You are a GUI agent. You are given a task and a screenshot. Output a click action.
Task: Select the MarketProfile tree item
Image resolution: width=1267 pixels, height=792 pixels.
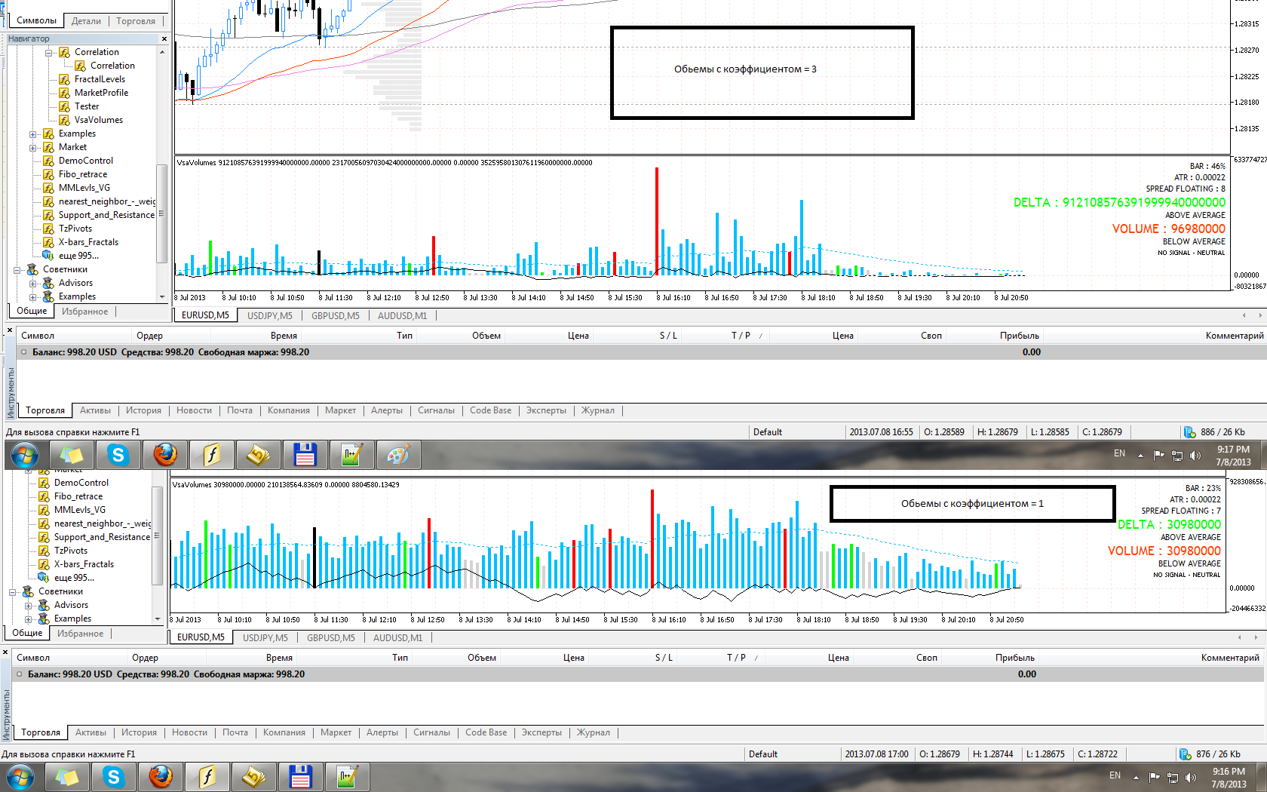coord(101,93)
